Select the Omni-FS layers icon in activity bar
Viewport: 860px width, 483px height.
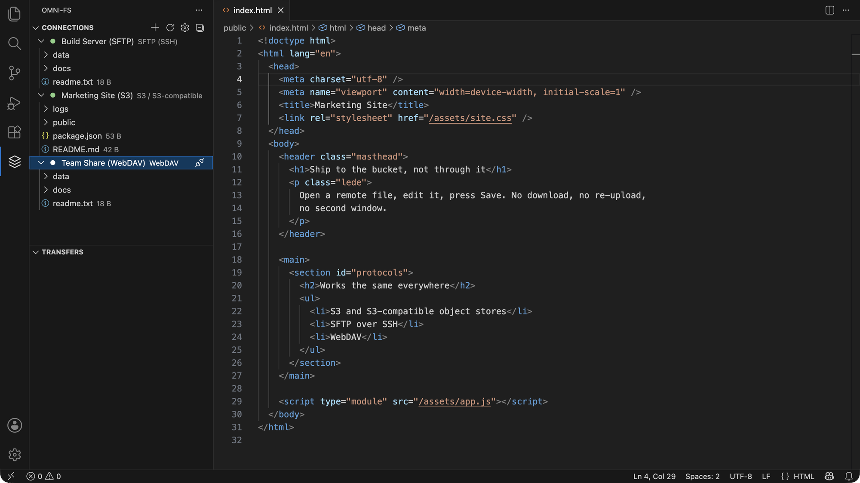tap(15, 162)
